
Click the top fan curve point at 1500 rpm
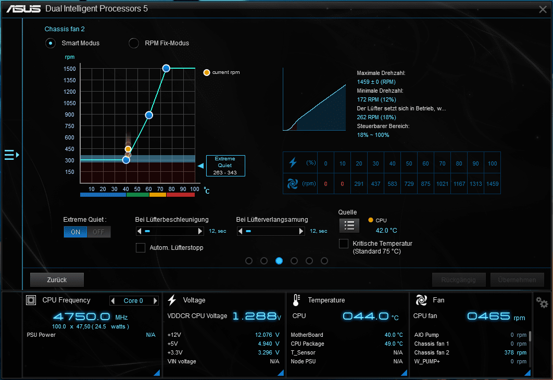166,68
